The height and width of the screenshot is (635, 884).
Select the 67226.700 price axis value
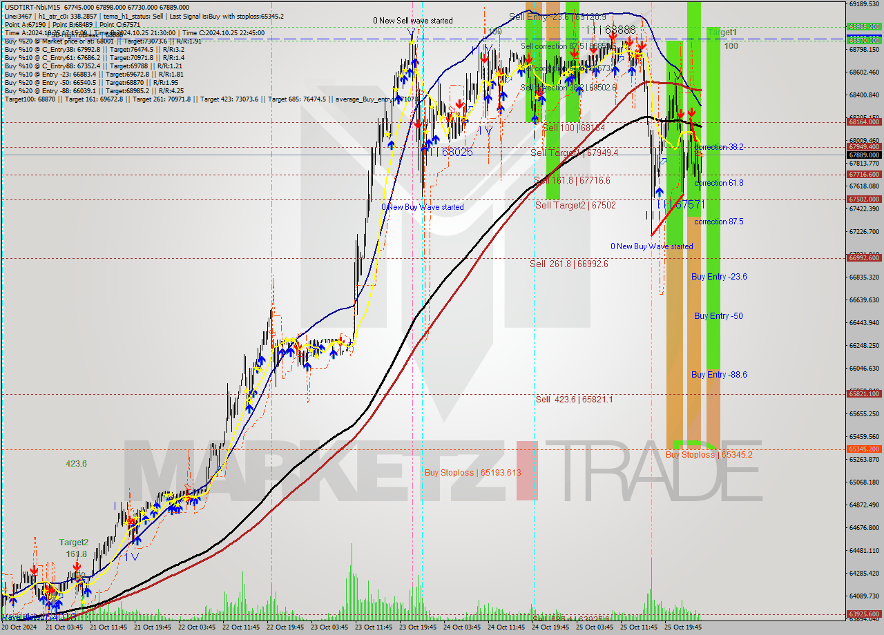pos(864,231)
